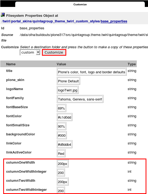The width and height of the screenshot is (148, 194).
Task: Click the columnOneWidth value field
Action: click(63, 163)
